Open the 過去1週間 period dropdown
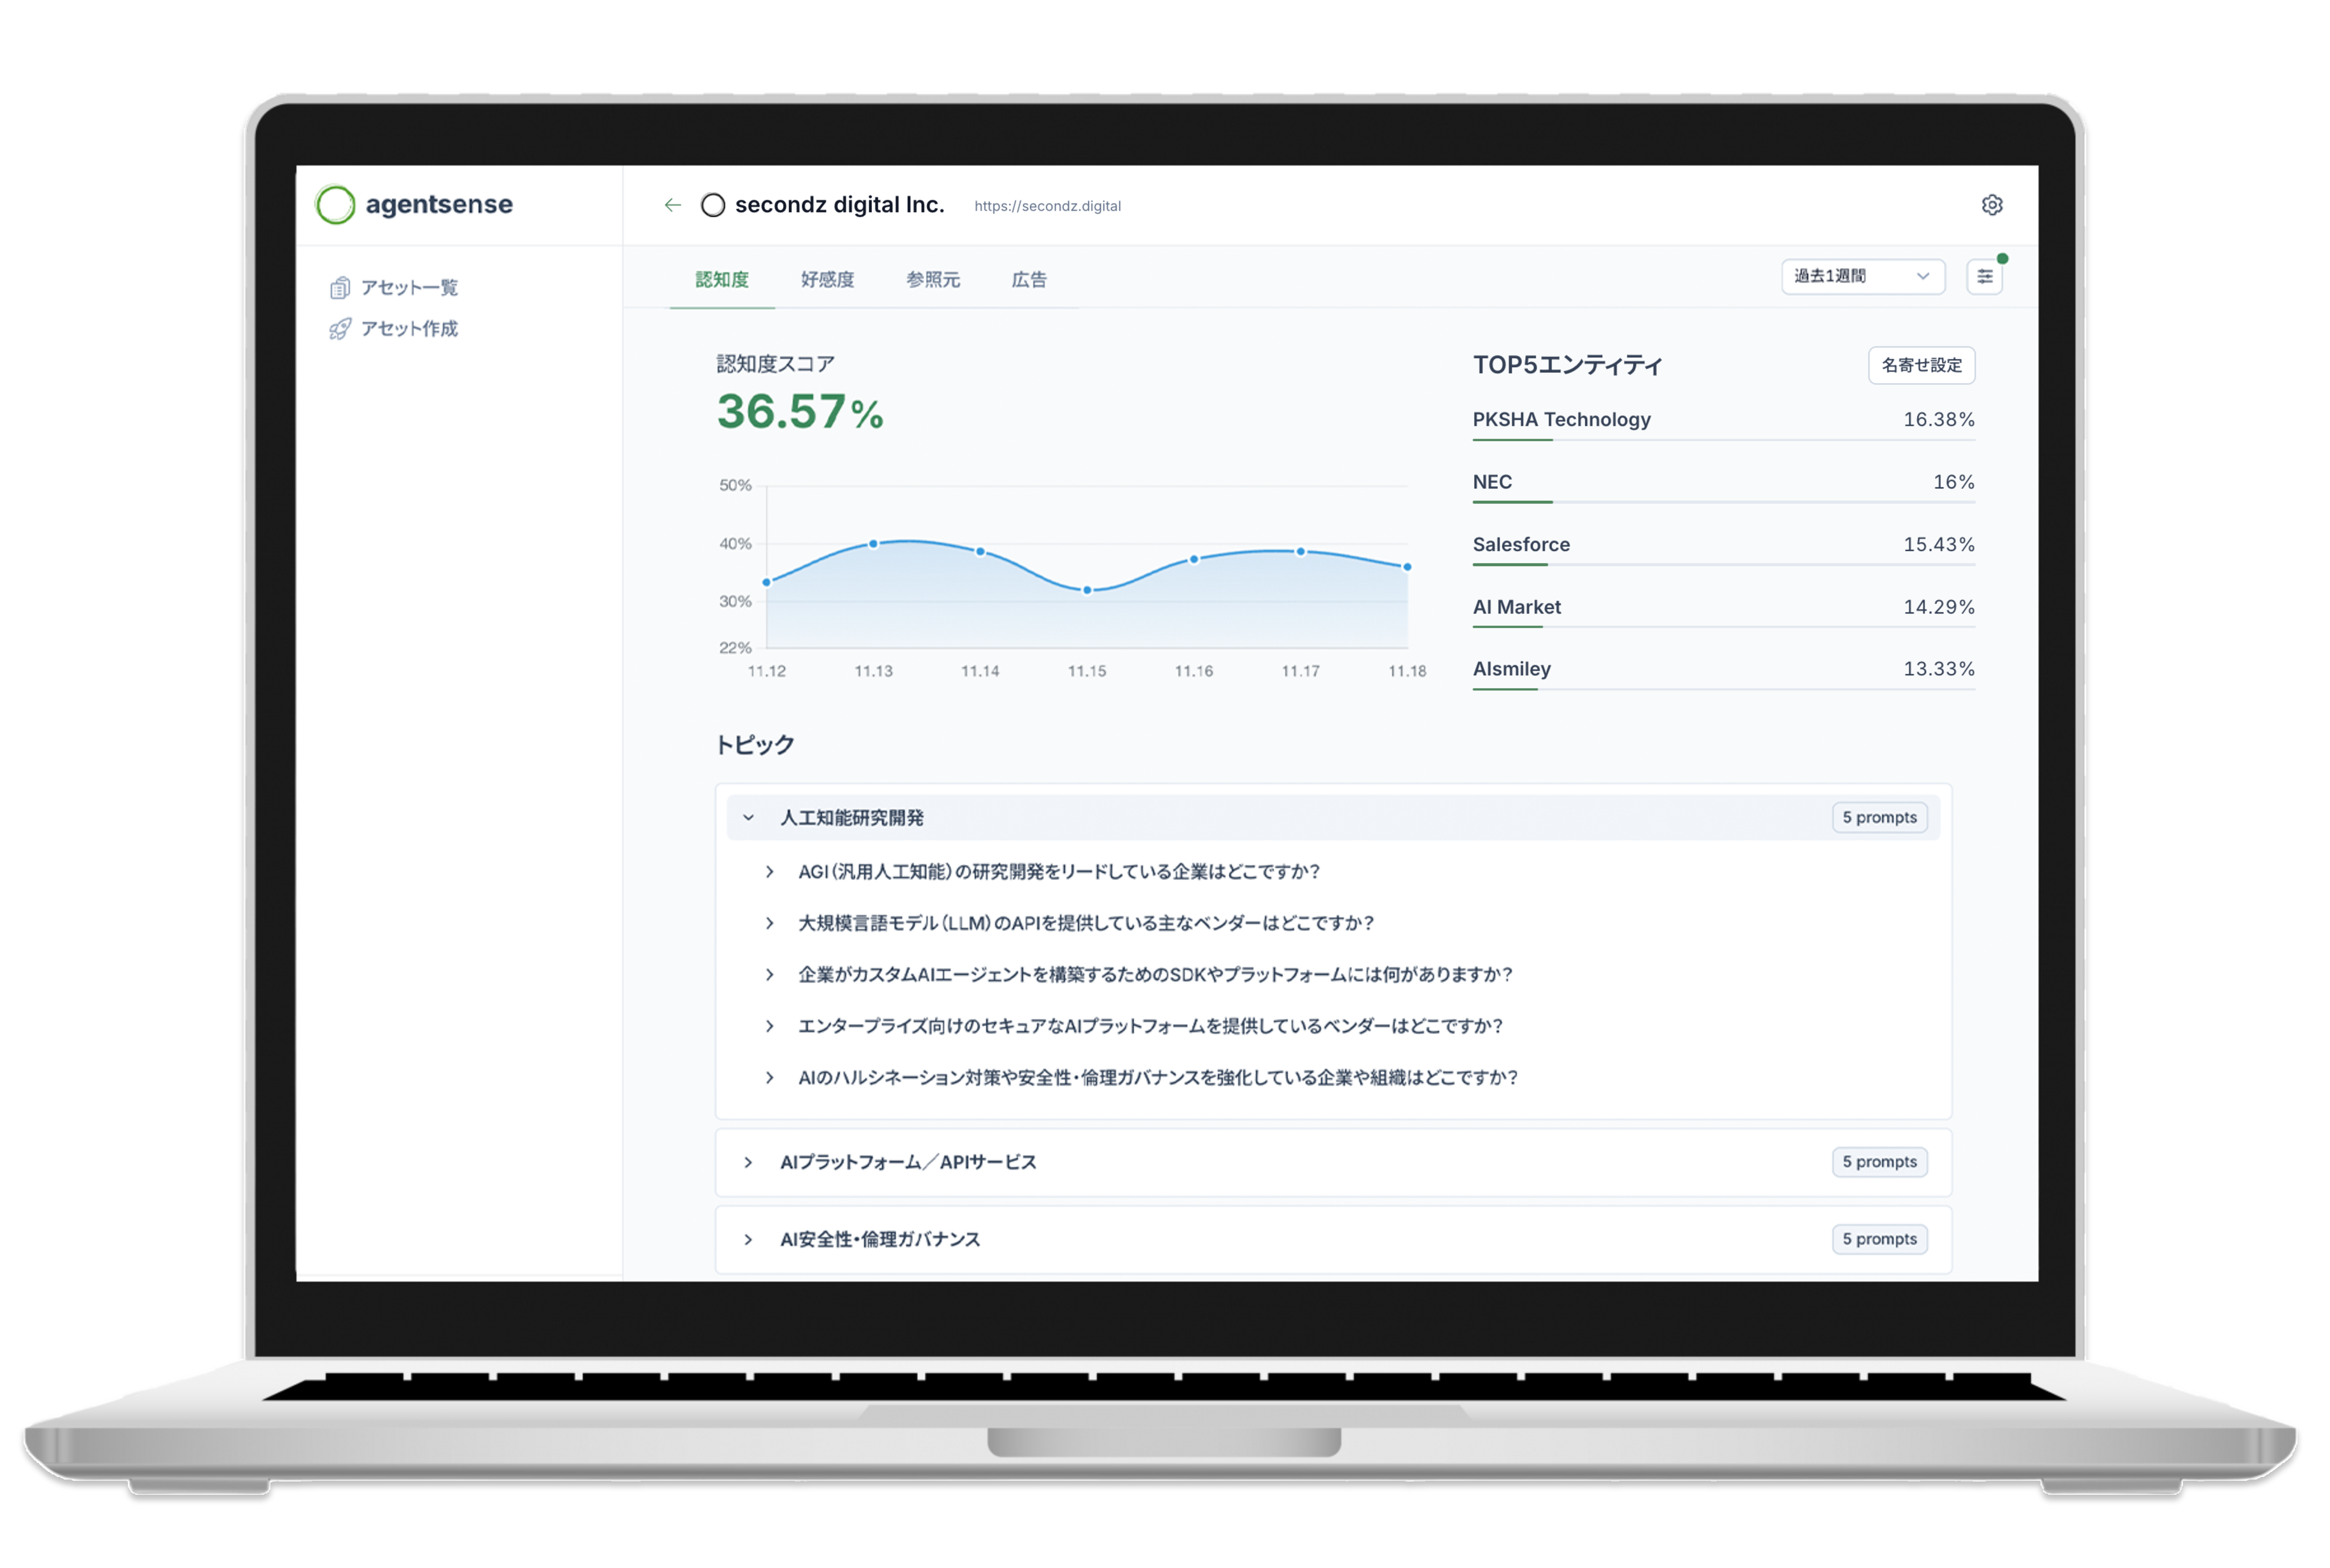 [x=1862, y=277]
